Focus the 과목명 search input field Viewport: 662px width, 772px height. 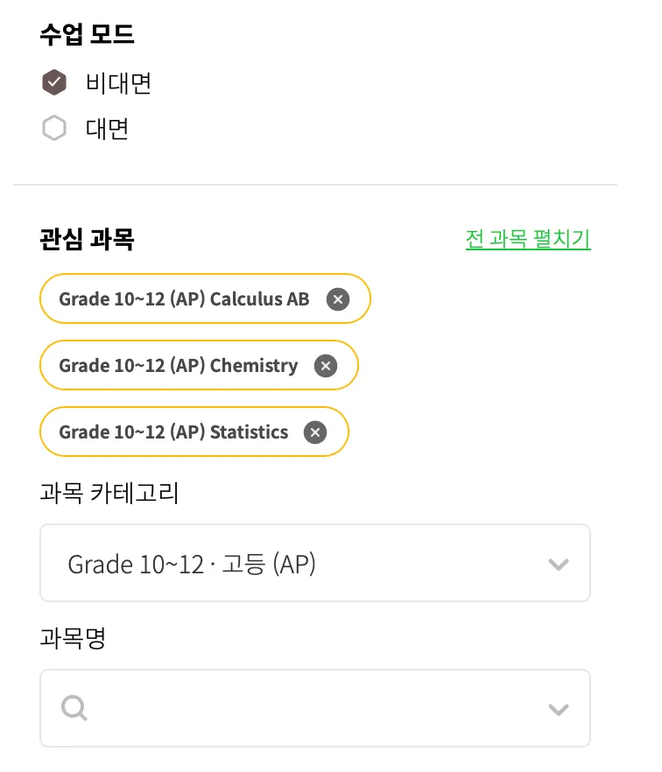pyautogui.click(x=306, y=709)
